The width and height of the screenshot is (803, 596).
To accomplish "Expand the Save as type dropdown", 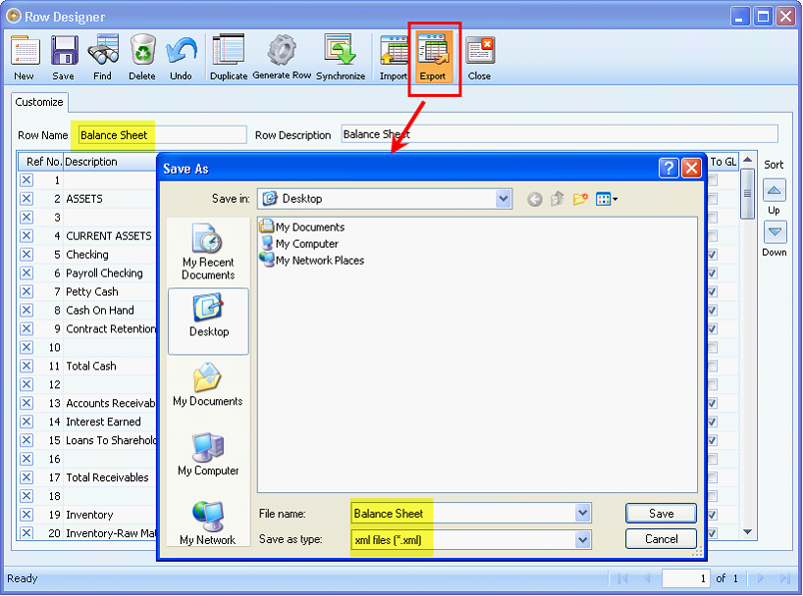I will coord(583,538).
